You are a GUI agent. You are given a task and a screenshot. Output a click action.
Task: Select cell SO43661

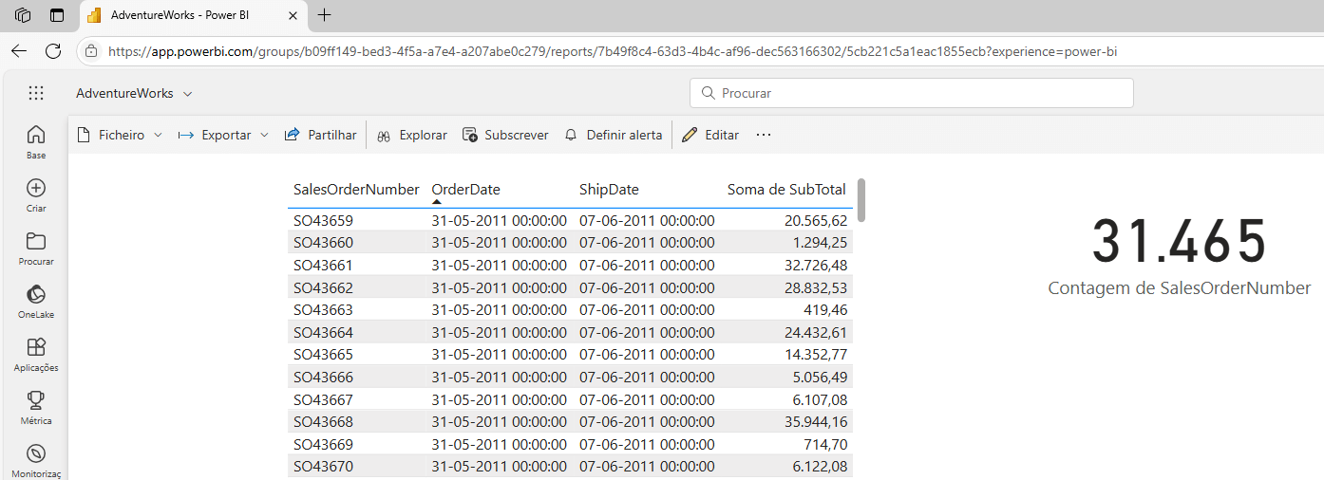point(323,265)
